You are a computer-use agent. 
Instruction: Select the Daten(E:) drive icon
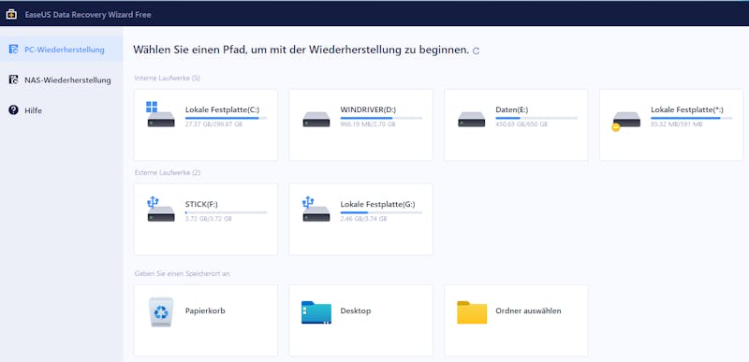click(x=472, y=119)
